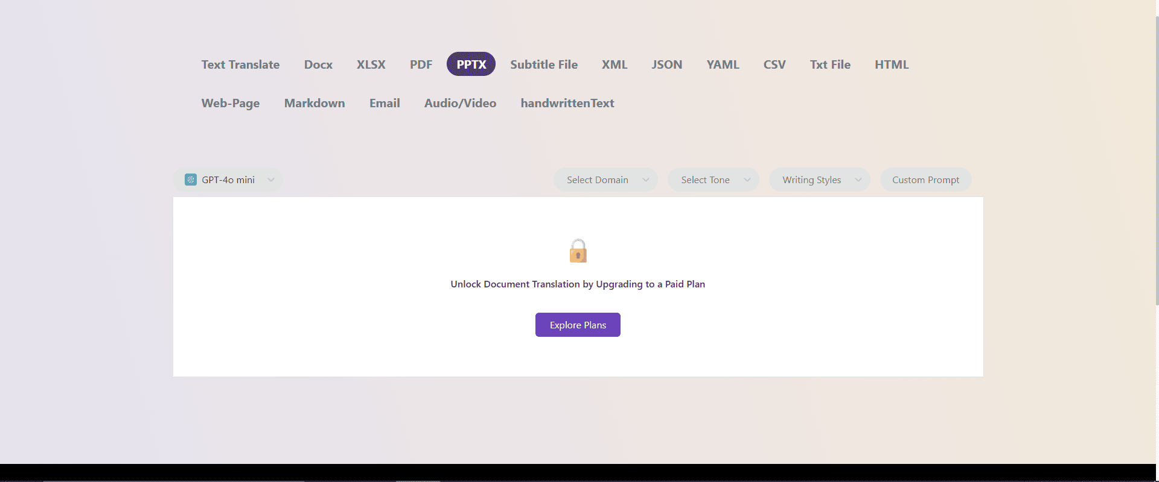This screenshot has height=482, width=1159.
Task: Expand the Select Domain dropdown
Action: [x=605, y=180]
